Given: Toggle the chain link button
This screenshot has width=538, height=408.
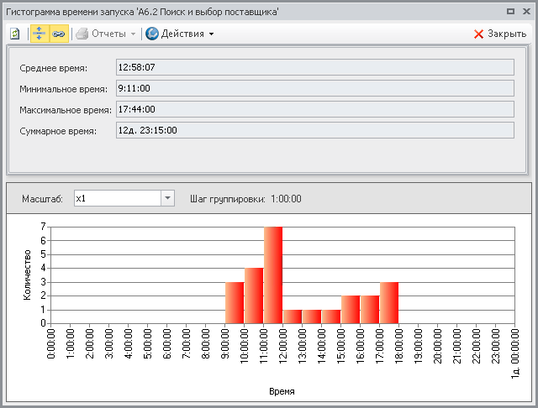Looking at the screenshot, I should tap(58, 34).
